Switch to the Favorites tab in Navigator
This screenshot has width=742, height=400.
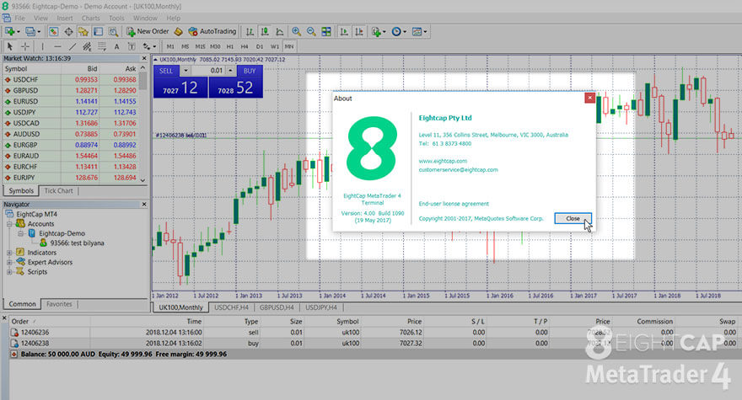(59, 304)
